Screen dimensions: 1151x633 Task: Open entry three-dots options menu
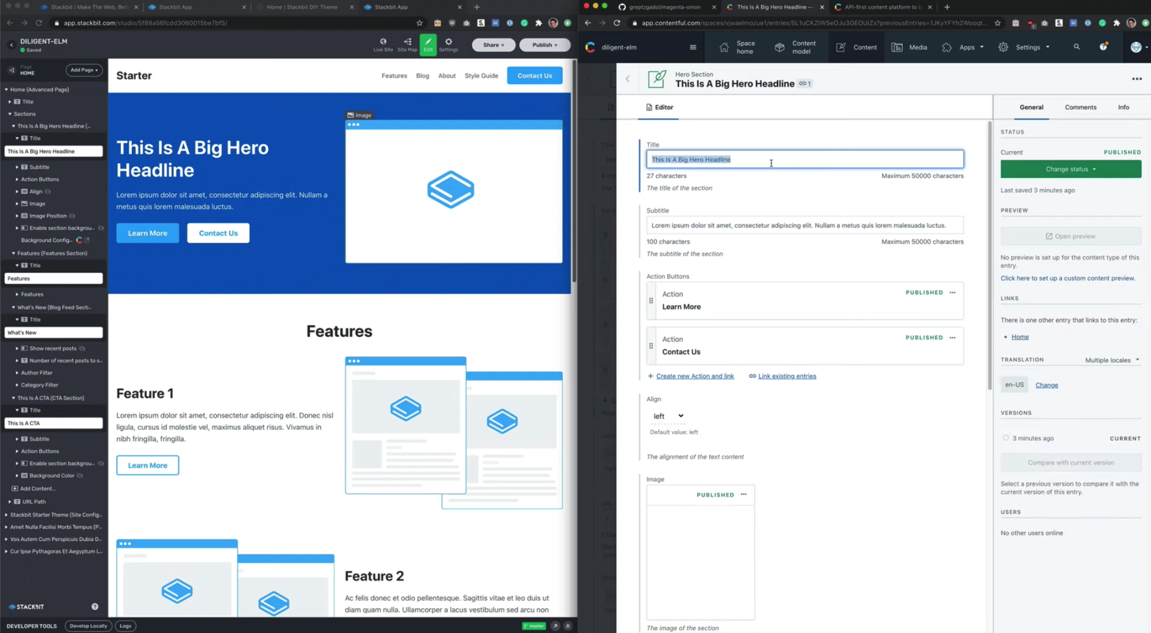tap(1137, 79)
